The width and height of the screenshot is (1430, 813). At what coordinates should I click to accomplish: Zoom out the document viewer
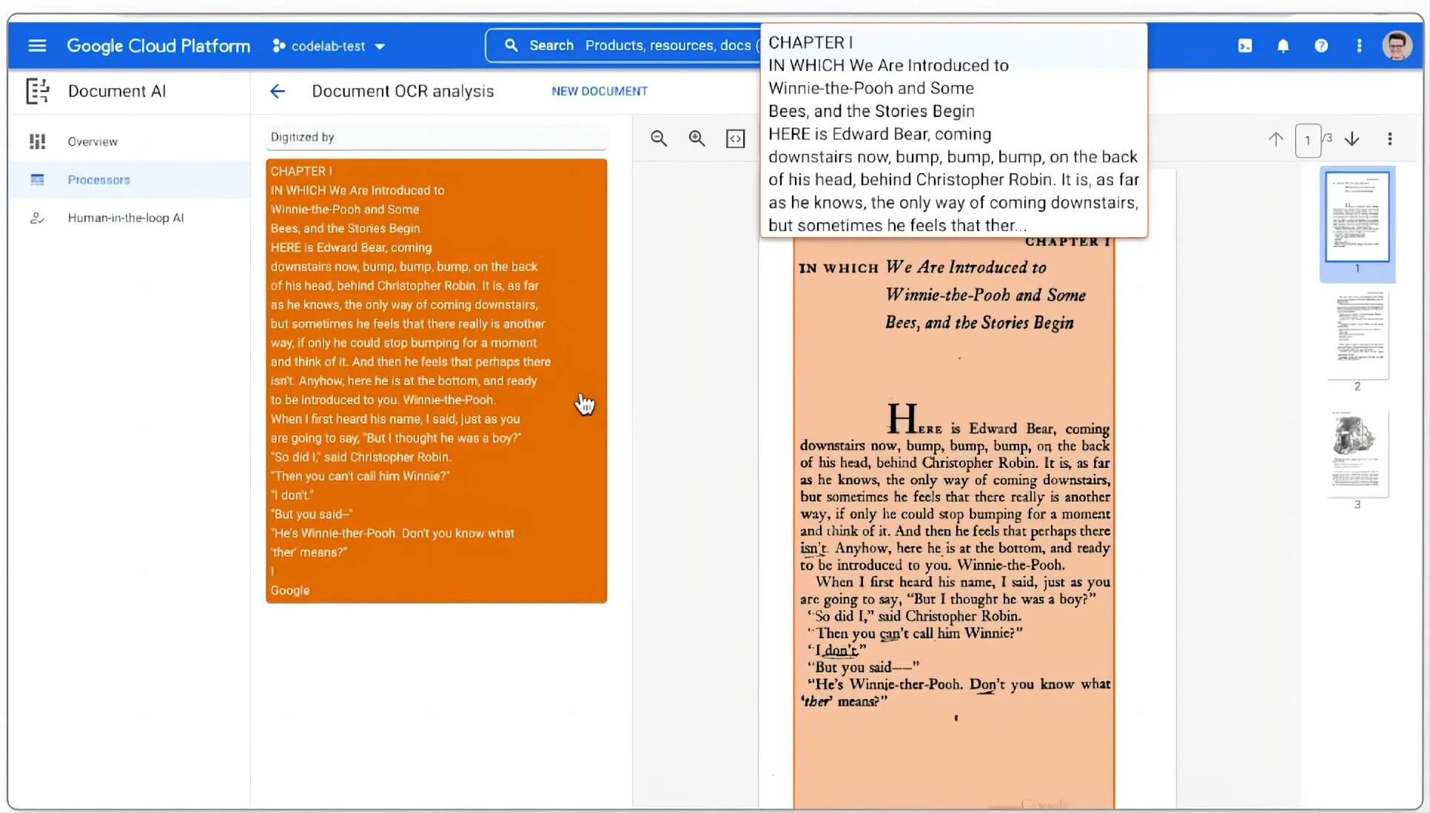click(659, 138)
